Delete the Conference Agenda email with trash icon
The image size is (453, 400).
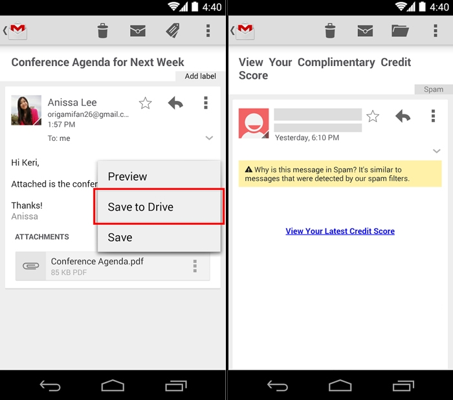102,30
